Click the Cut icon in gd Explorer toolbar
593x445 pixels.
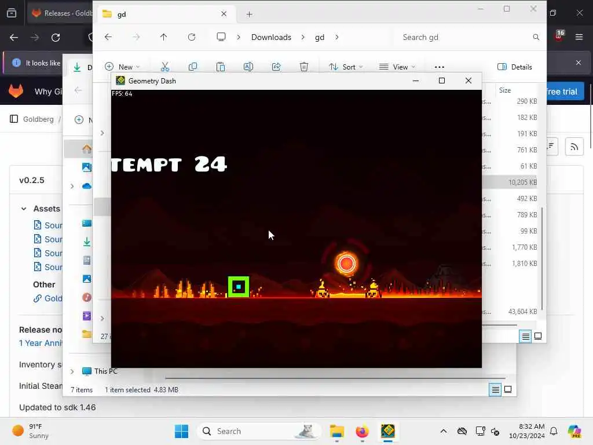[165, 67]
